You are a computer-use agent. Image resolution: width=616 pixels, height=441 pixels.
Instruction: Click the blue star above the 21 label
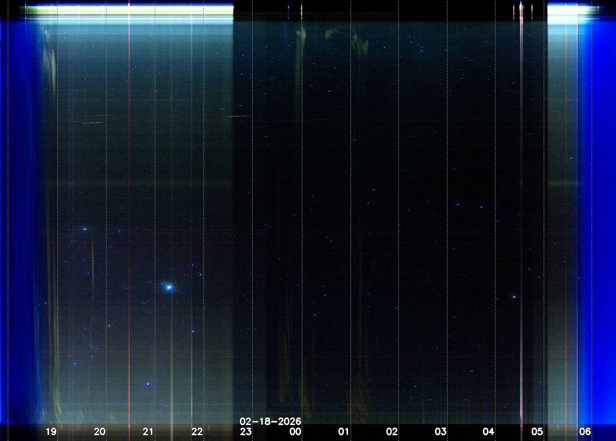148,384
